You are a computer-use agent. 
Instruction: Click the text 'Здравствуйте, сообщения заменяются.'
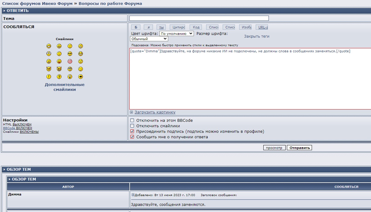coord(168,205)
